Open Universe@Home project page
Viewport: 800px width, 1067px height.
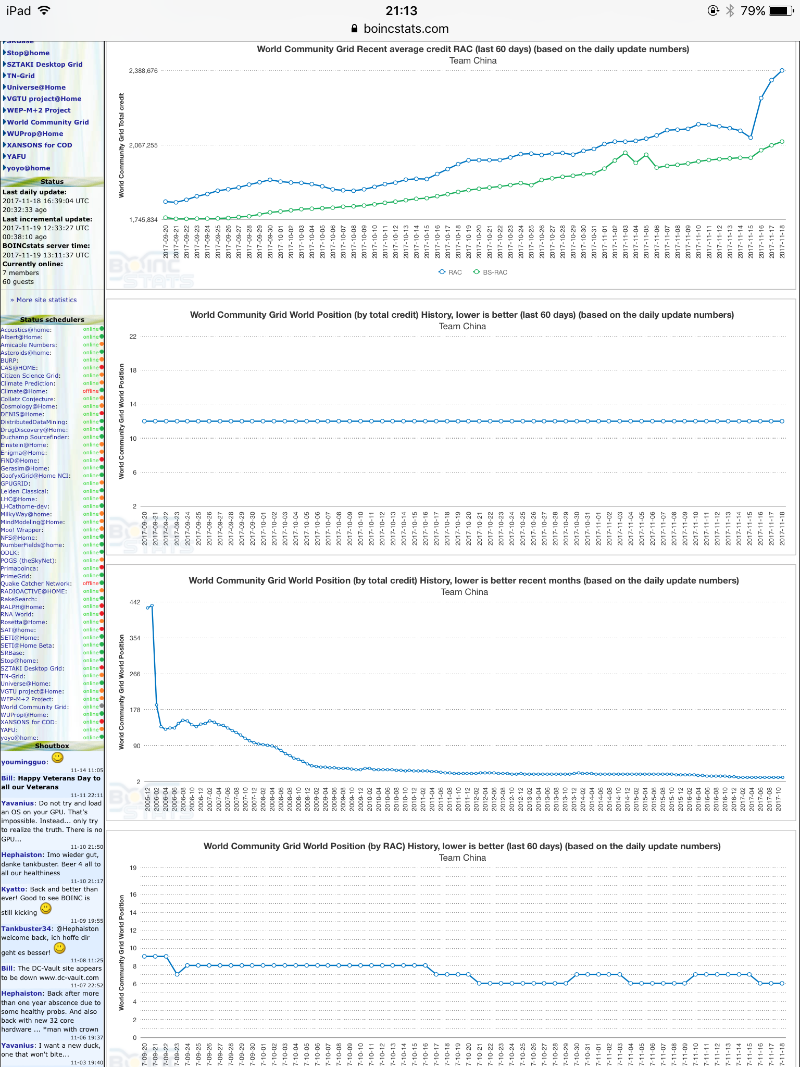[x=36, y=87]
